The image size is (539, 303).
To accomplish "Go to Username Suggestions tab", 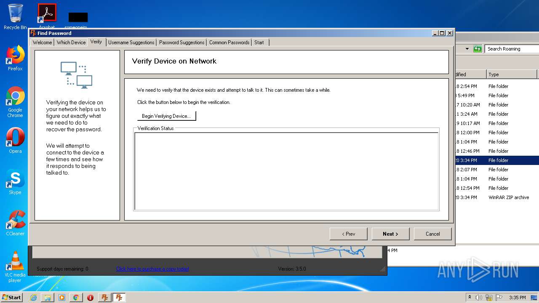I will (131, 43).
